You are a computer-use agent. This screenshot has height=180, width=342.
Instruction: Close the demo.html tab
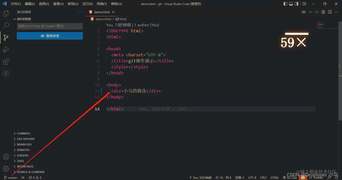[113, 12]
